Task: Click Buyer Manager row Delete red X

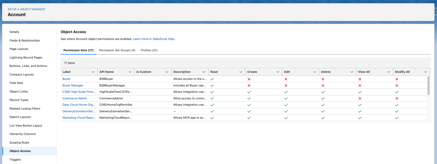Action: click(x=323, y=85)
